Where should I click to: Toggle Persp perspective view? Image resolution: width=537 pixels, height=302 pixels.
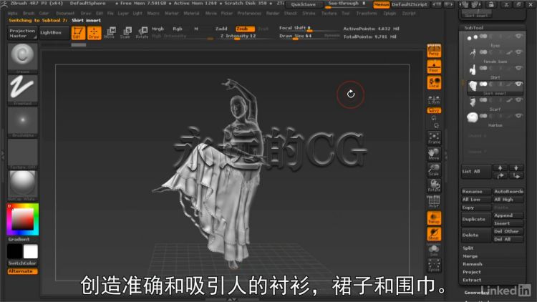click(434, 50)
